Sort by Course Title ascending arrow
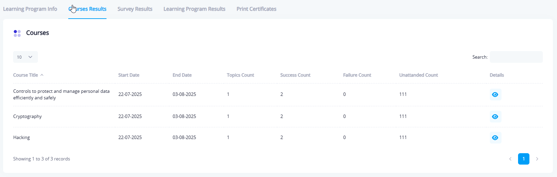 [x=42, y=75]
